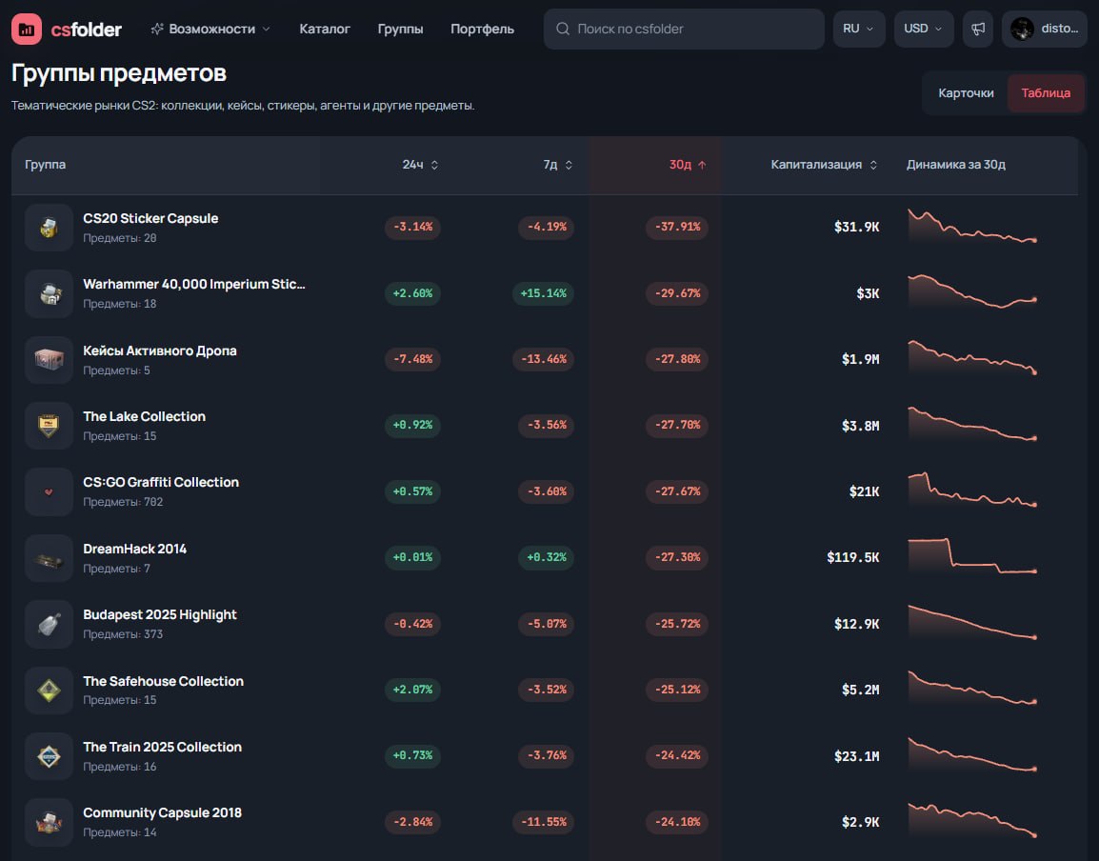Switch to Карточки view
Viewport: 1099px width, 861px height.
point(966,93)
